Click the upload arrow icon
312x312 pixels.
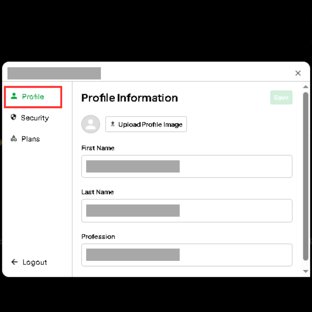(113, 124)
